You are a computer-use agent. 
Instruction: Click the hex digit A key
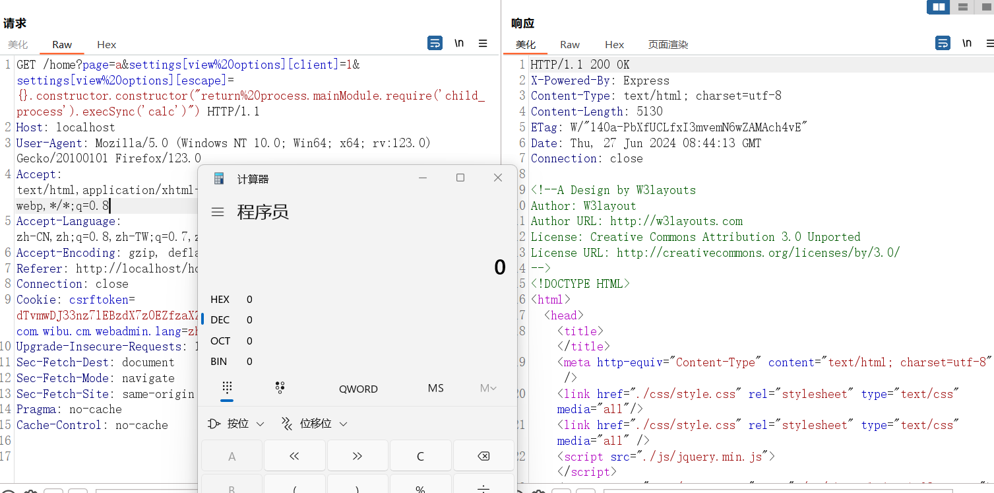click(x=232, y=456)
